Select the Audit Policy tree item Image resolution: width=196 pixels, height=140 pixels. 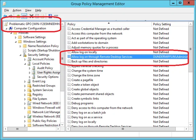(45, 68)
